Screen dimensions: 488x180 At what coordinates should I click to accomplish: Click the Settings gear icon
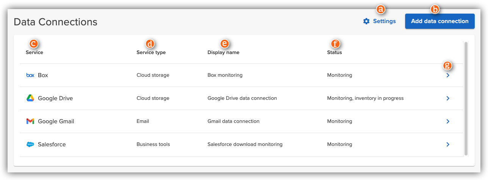pyautogui.click(x=366, y=21)
